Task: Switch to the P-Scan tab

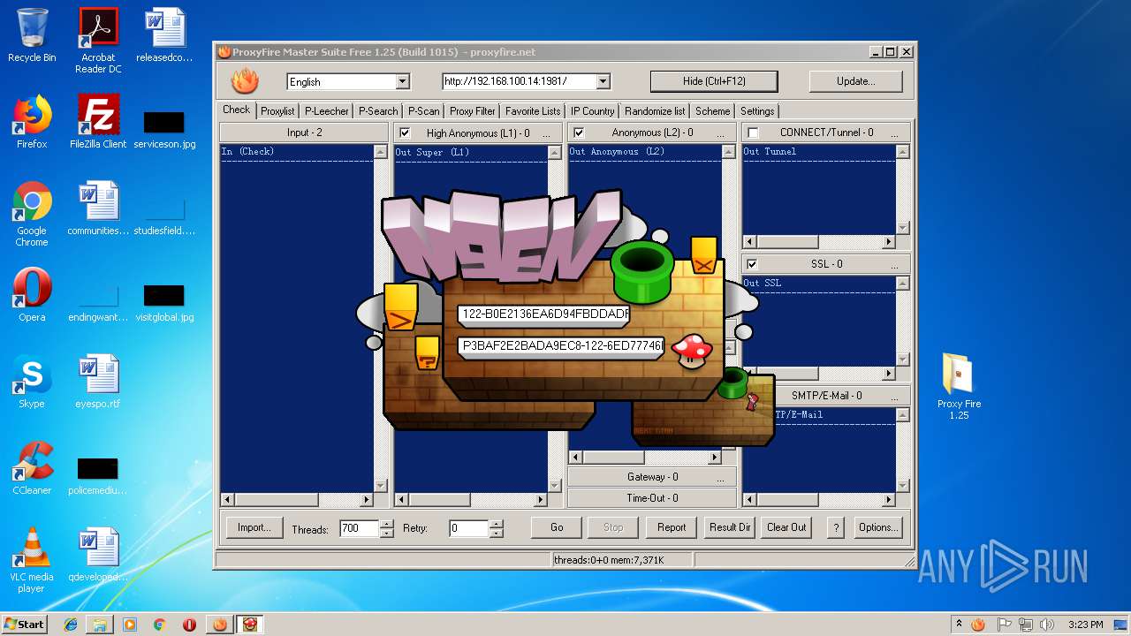Action: click(x=423, y=111)
